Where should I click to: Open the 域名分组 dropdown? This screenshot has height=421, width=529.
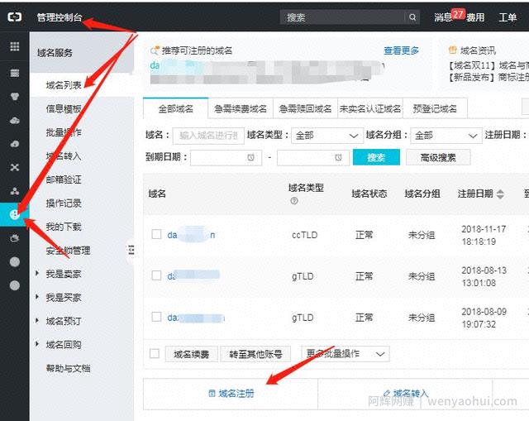coord(446,136)
